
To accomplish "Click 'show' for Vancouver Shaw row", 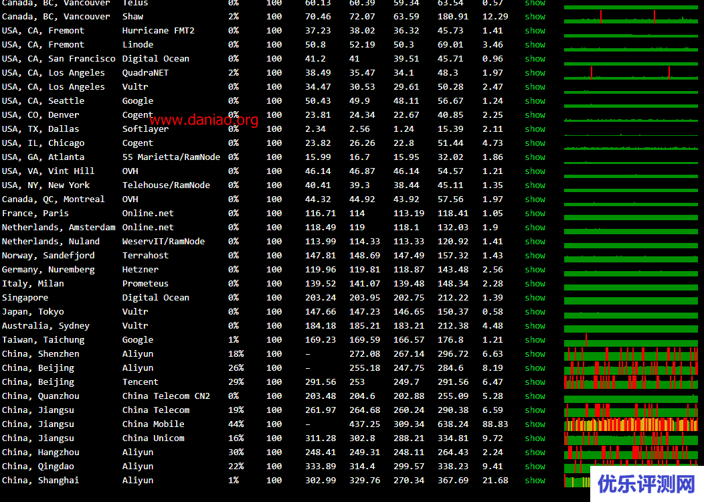I will (535, 17).
